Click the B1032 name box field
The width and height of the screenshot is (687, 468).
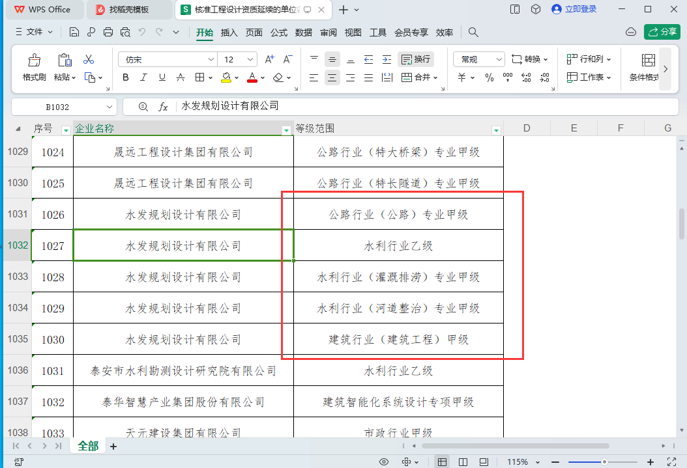coord(59,107)
